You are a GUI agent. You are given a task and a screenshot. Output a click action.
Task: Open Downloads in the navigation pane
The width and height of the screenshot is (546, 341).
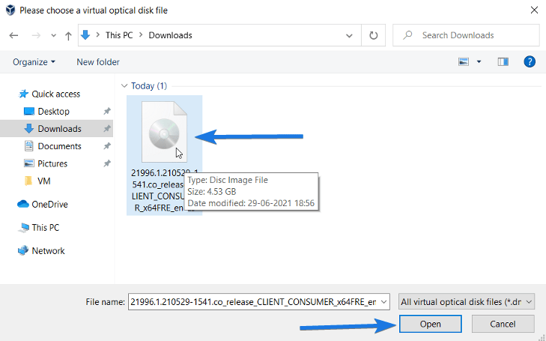(56, 129)
